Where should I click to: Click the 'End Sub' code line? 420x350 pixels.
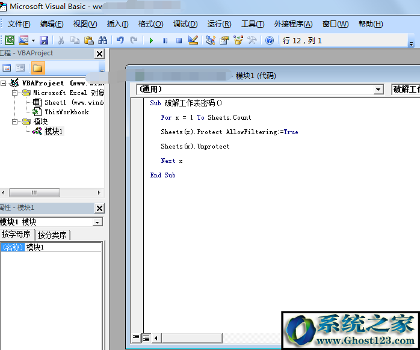(162, 175)
